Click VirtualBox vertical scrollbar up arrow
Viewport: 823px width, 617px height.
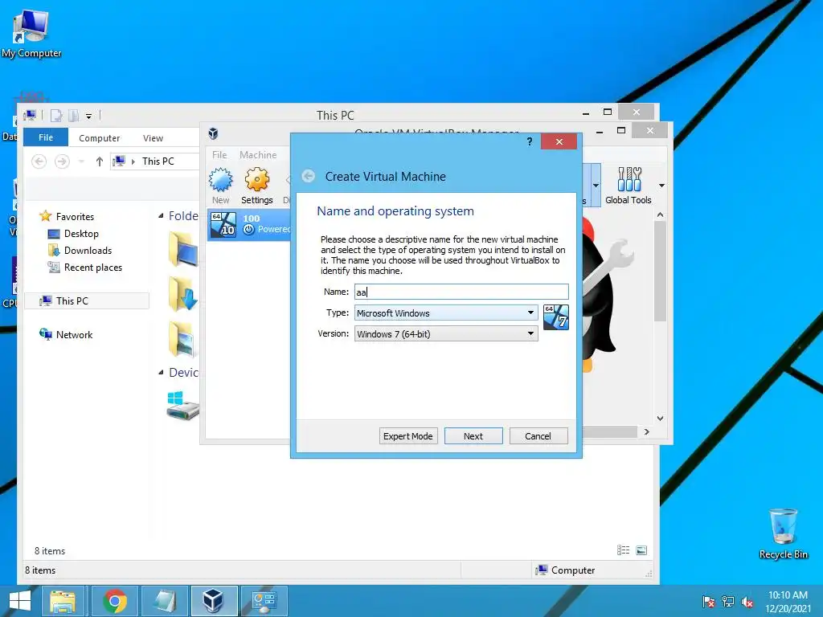pos(661,215)
